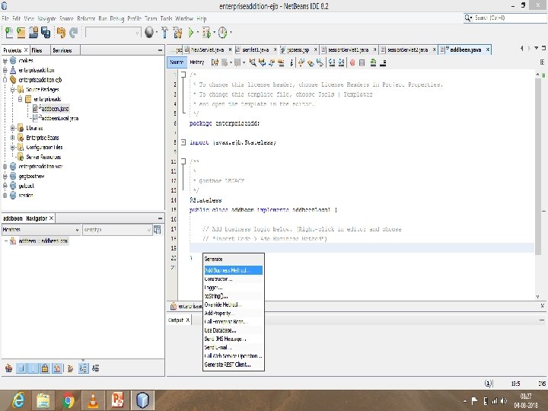Click the Save All toolbar icon
This screenshot has height=411, width=548.
pyautogui.click(x=46, y=33)
